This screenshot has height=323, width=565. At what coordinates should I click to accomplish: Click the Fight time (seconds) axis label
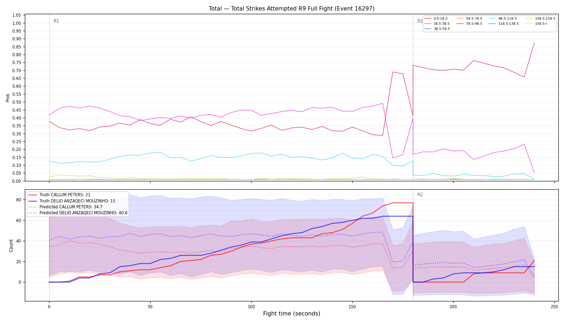[x=292, y=314]
